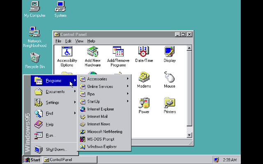Choose Shut Down... from Start menu

point(54,149)
